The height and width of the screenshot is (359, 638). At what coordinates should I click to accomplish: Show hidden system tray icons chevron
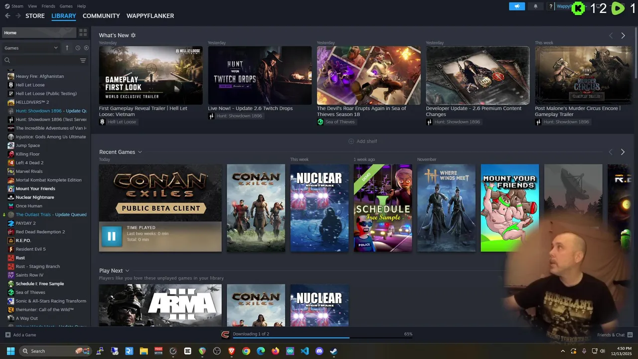(x=563, y=351)
